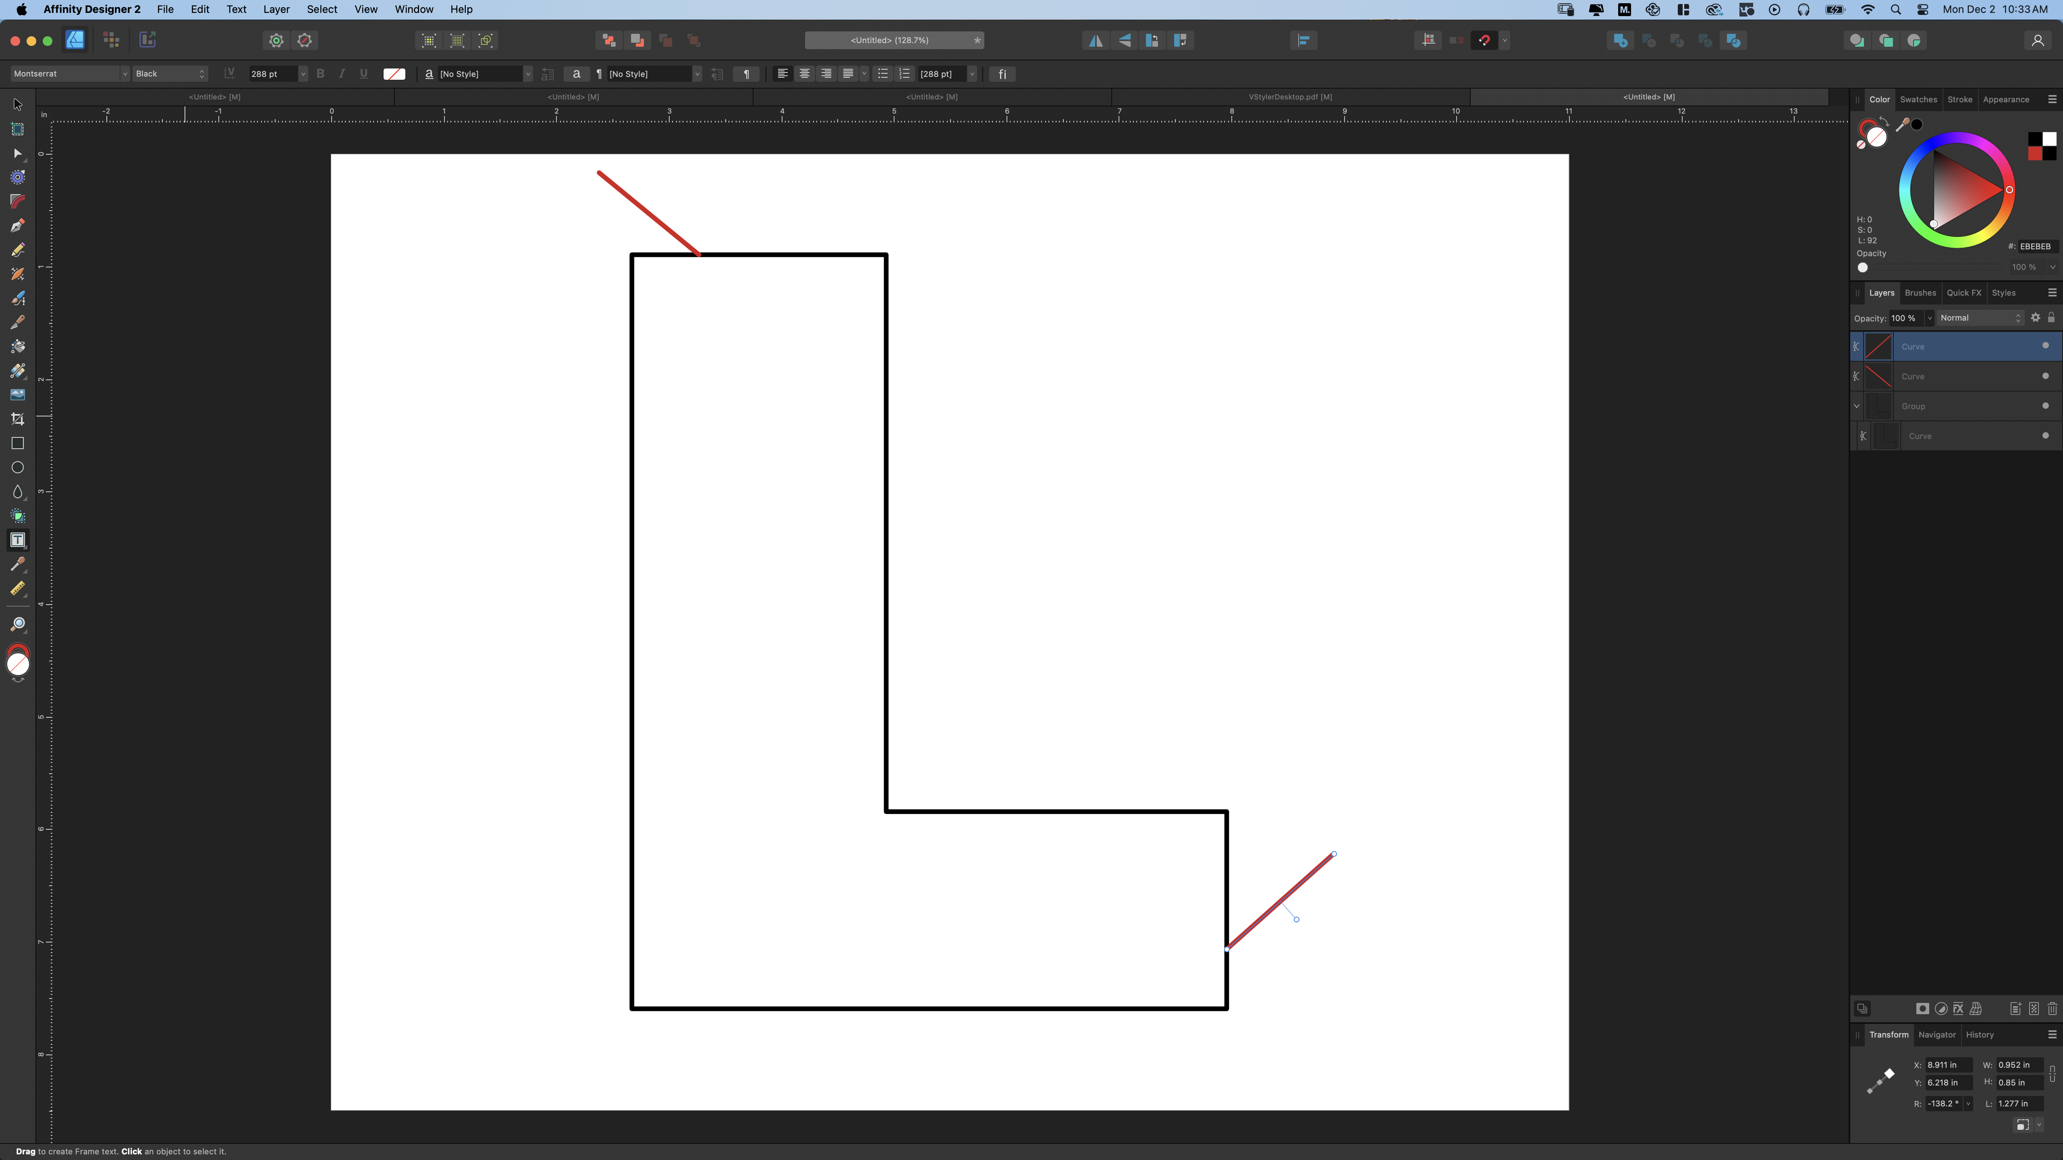Select the Frame Text tool
This screenshot has height=1160, width=2063.
tap(18, 541)
